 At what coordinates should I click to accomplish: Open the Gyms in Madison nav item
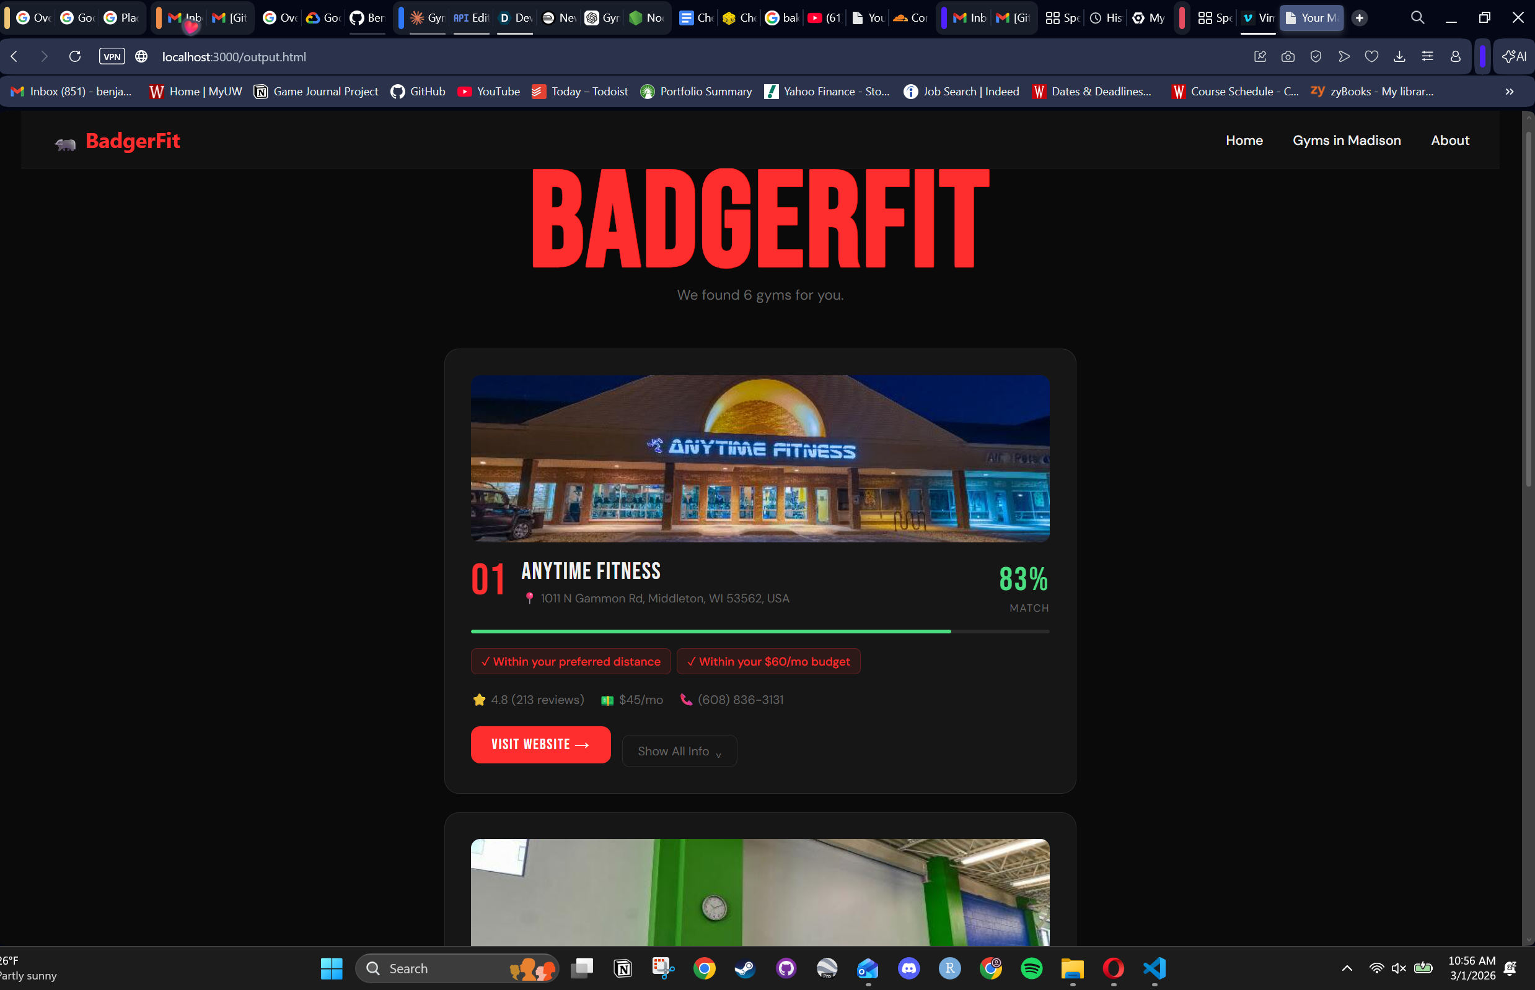click(x=1347, y=140)
